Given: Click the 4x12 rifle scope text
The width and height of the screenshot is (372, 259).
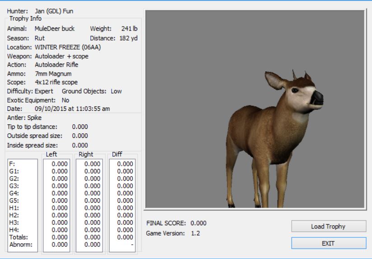Looking at the screenshot, I should pyautogui.click(x=56, y=82).
